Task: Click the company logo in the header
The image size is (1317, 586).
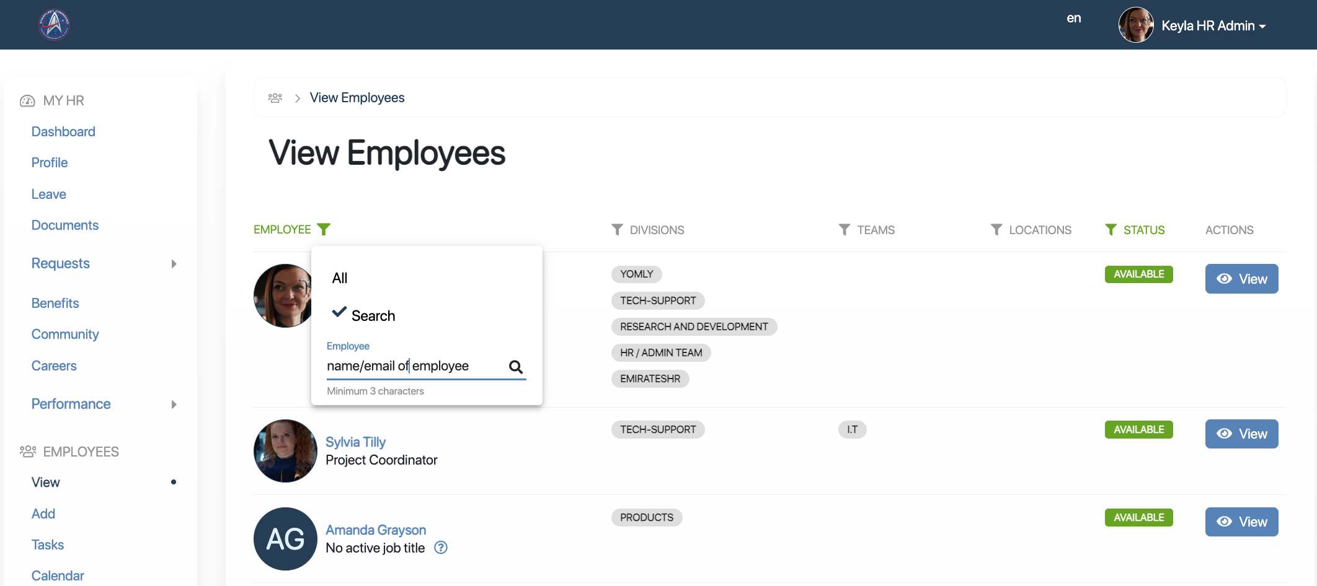Action: [55, 25]
